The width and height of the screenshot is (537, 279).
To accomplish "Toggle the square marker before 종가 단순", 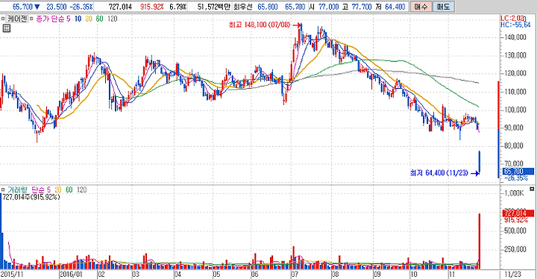I will pos(31,19).
